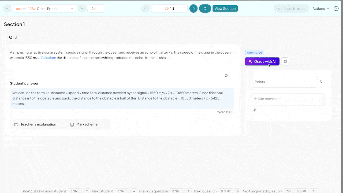Open the question 1.1 selector dropdown
Image resolution: width=343 pixels, height=193 pixels.
tap(169, 9)
